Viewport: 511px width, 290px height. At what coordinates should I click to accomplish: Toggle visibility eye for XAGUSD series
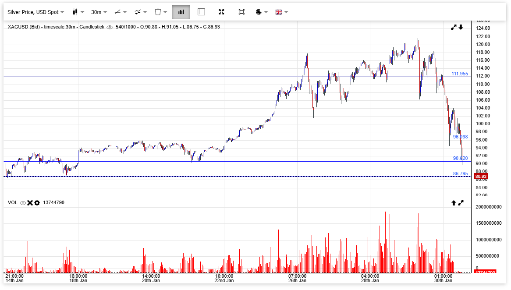[x=110, y=27]
